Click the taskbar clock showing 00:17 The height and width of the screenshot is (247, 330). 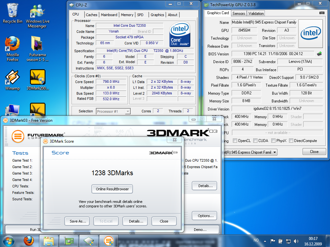(313, 241)
